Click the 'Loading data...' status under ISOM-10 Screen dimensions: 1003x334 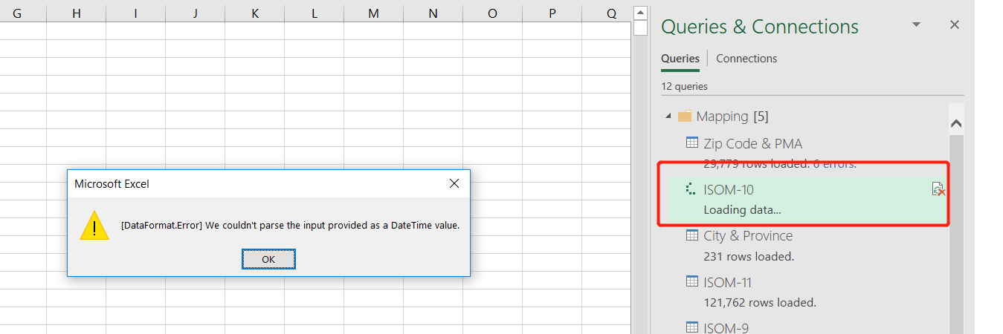742,210
